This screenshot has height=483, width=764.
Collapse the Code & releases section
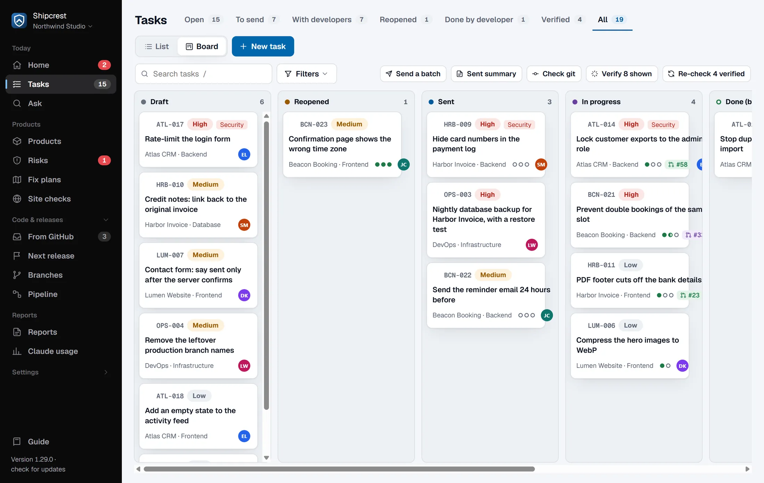(x=61, y=220)
